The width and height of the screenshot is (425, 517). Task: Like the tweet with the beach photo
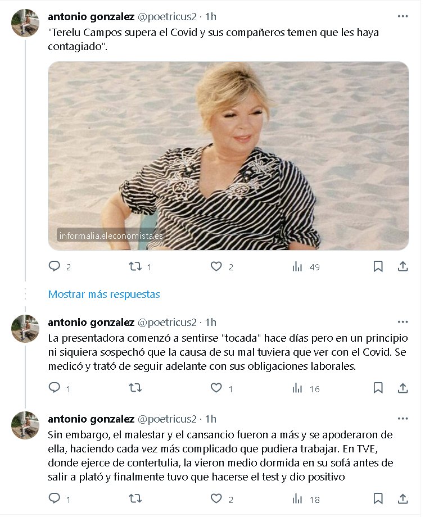216,266
